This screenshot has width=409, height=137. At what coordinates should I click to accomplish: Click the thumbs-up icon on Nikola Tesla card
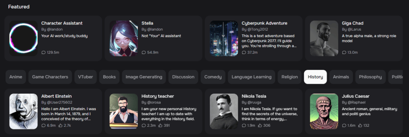(260, 126)
